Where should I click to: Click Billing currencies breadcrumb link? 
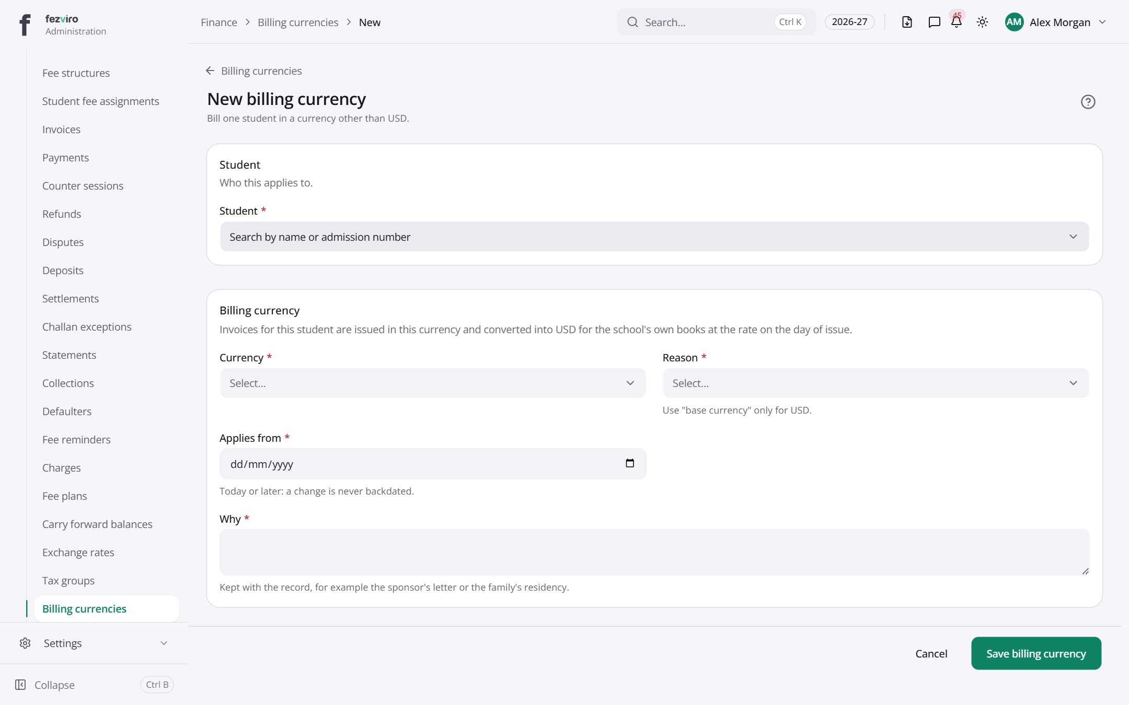coord(298,22)
